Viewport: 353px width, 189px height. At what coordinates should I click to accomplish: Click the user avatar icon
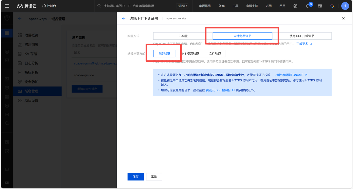coord(345,6)
